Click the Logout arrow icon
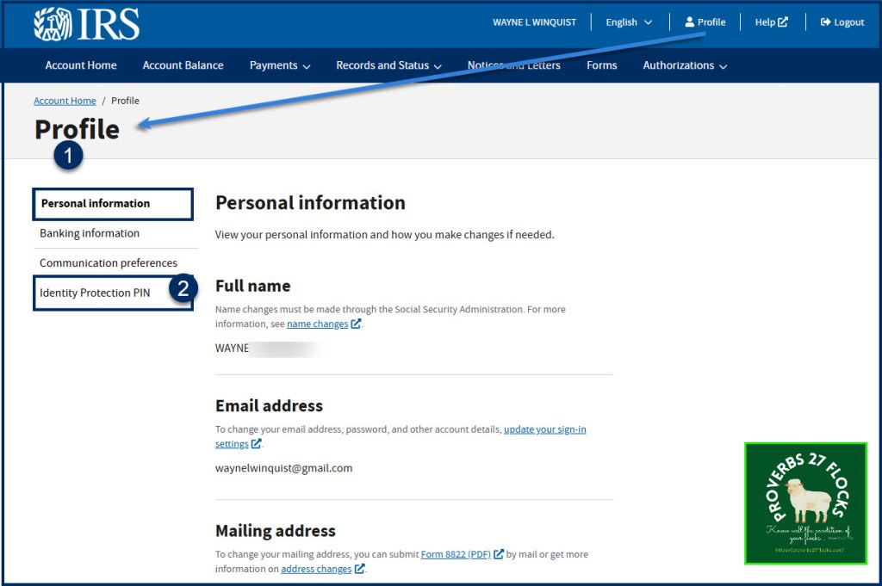882x586 pixels. coord(825,22)
